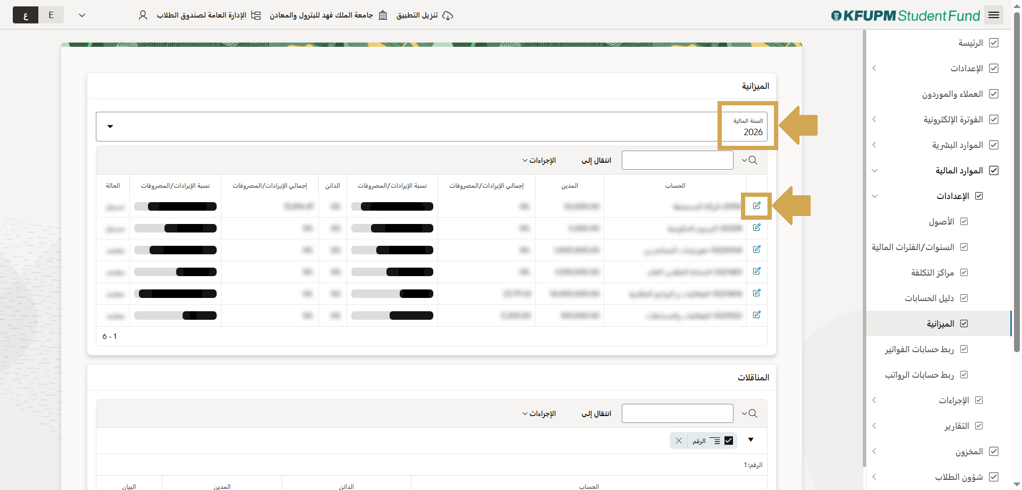This screenshot has width=1022, height=490.
Task: Expand الموارد البشرية sidebar chevron
Action: 874,145
